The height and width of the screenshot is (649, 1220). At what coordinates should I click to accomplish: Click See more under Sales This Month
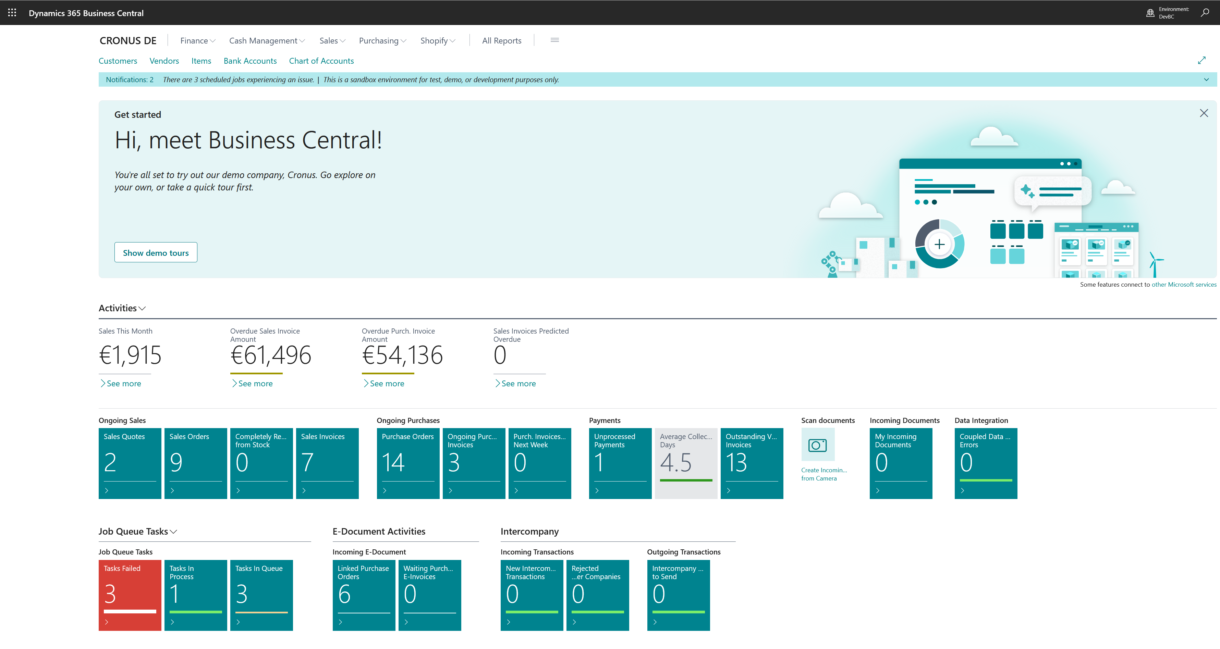pos(121,384)
